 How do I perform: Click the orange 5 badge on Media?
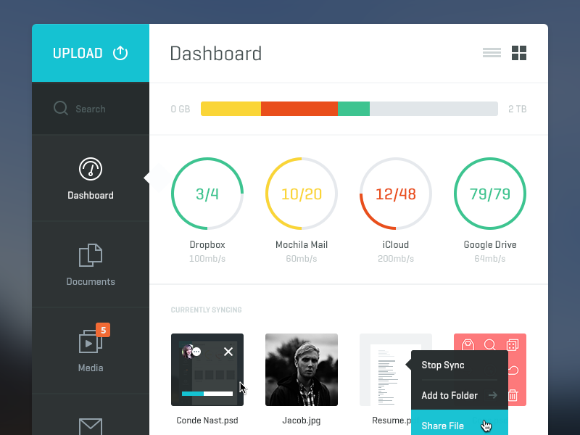[x=103, y=330]
